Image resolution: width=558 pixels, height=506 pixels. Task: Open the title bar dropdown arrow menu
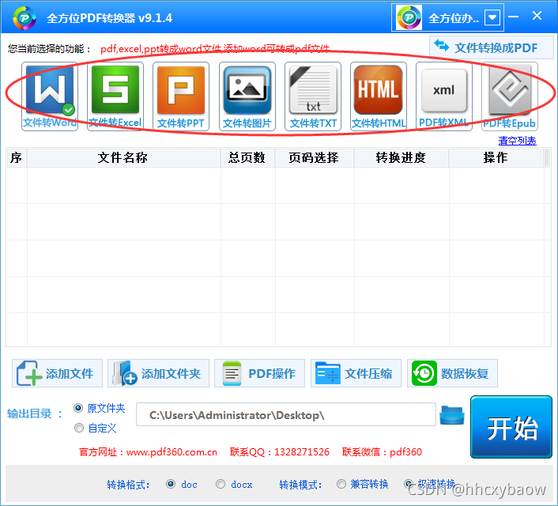492,17
